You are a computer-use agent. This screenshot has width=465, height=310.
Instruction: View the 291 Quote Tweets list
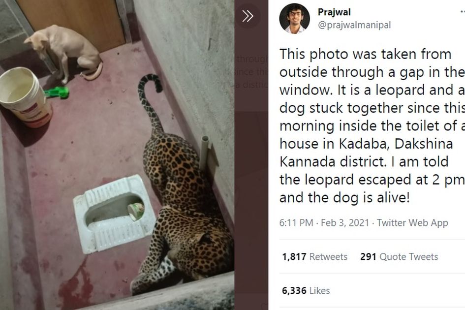click(399, 256)
